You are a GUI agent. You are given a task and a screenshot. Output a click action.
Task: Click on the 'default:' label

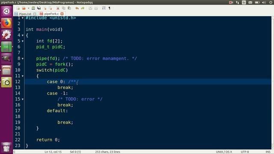click(x=57, y=111)
